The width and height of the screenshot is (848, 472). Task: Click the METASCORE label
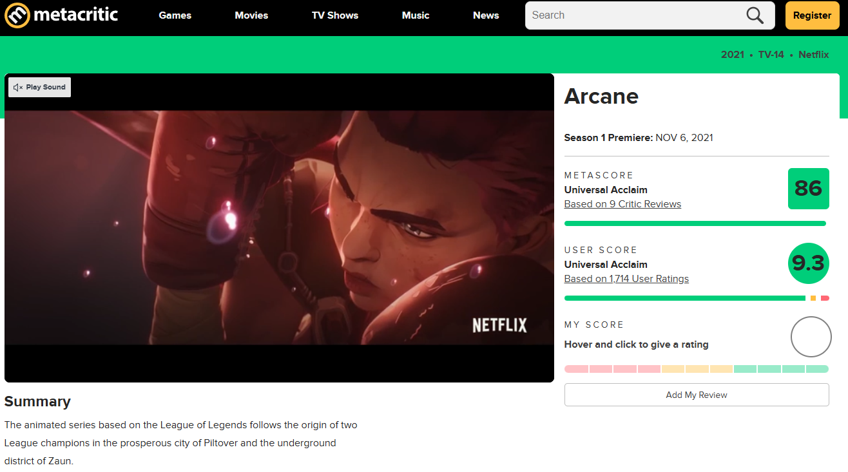click(x=599, y=175)
